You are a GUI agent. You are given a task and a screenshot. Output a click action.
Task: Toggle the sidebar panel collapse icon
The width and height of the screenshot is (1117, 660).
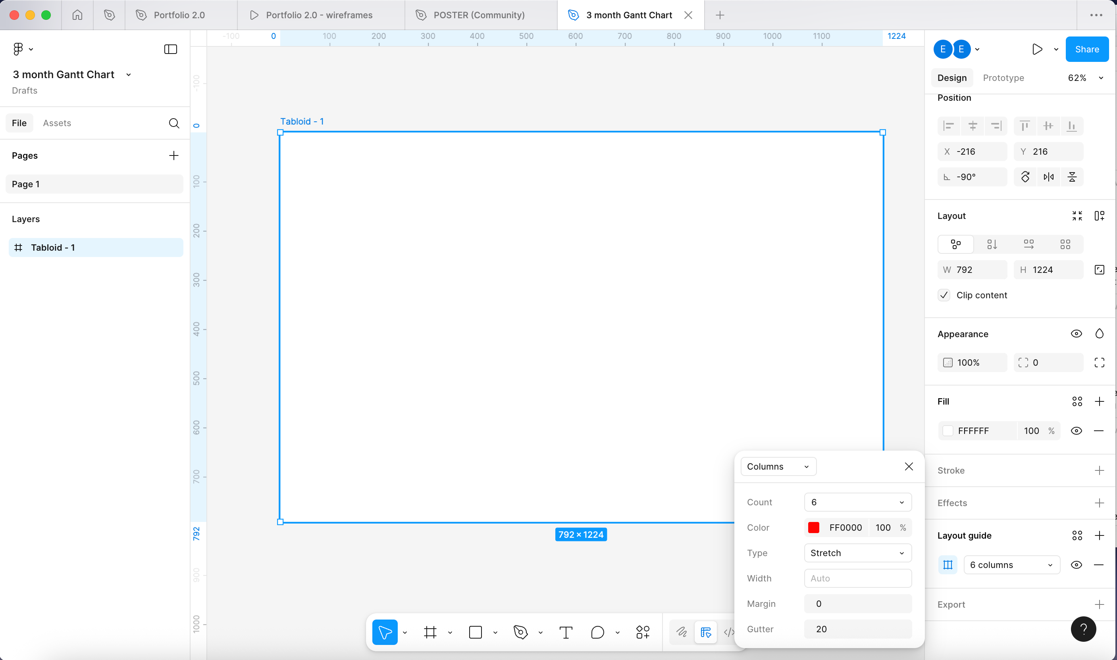pyautogui.click(x=170, y=49)
